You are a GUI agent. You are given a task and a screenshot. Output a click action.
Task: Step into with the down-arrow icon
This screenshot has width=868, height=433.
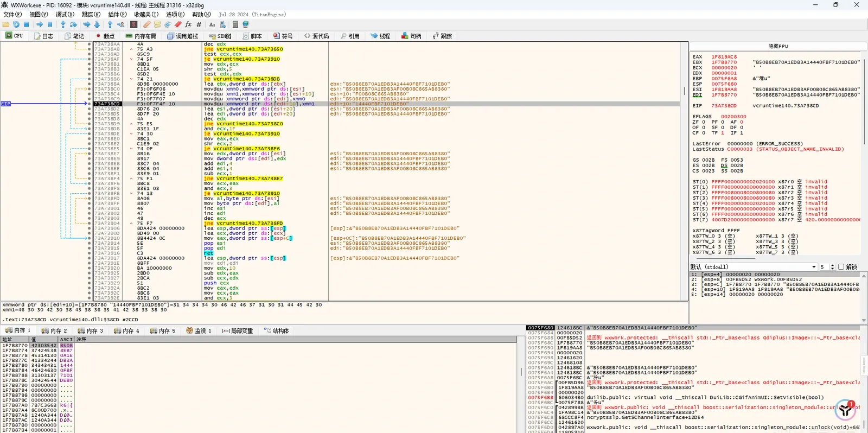point(63,24)
